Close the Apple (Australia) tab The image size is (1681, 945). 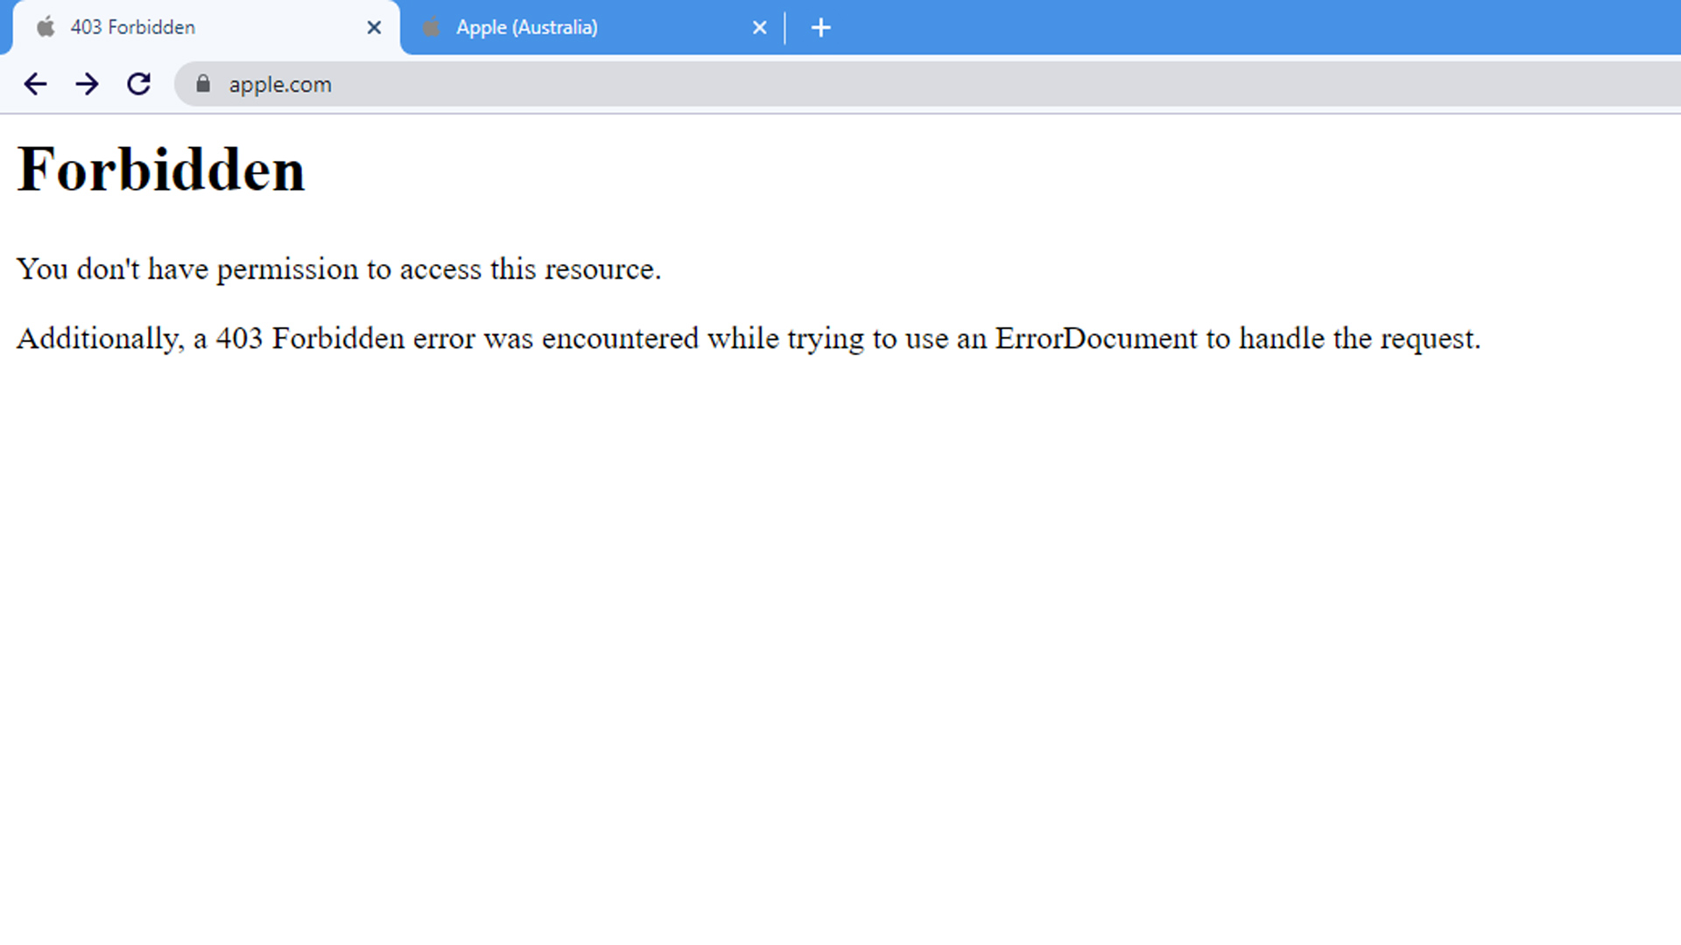(759, 28)
